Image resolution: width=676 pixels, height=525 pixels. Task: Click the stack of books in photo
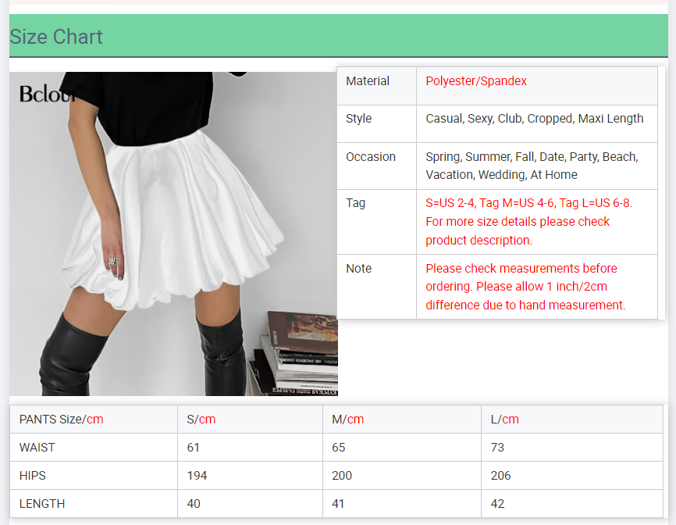click(x=295, y=353)
